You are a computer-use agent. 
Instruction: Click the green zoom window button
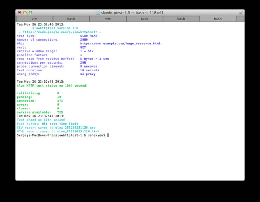(31, 12)
